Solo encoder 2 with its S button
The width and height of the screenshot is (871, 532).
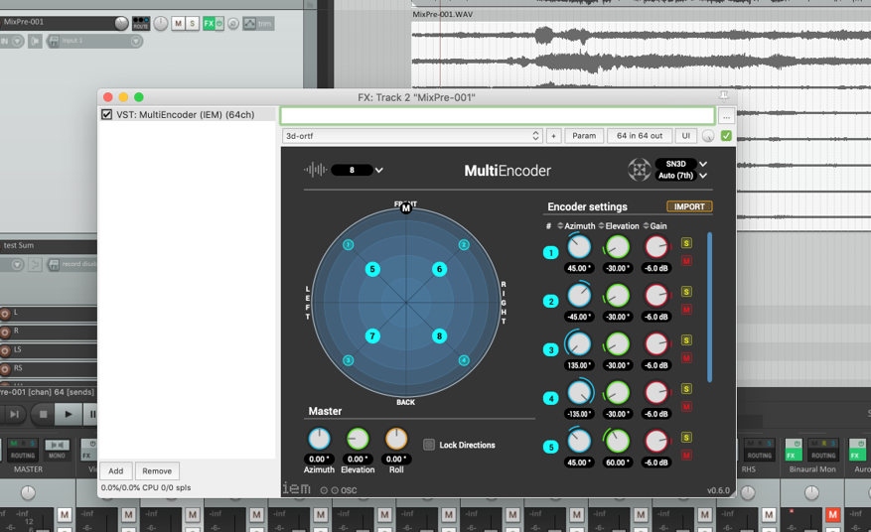pyautogui.click(x=686, y=292)
